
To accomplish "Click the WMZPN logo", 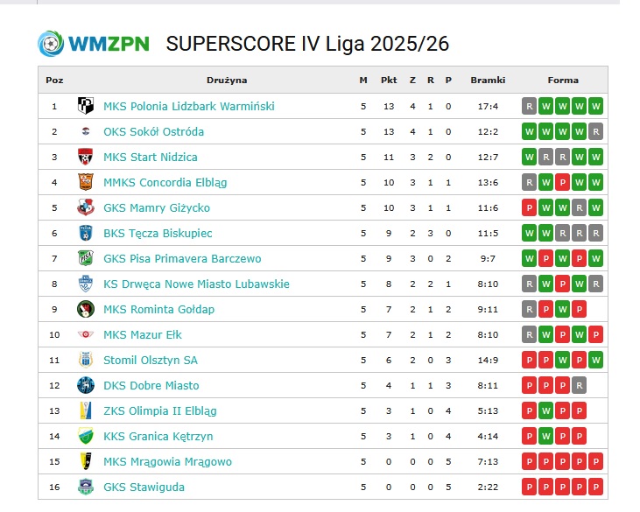I will pyautogui.click(x=94, y=44).
